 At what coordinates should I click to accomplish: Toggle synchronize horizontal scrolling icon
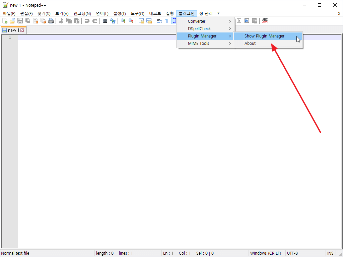[149, 21]
